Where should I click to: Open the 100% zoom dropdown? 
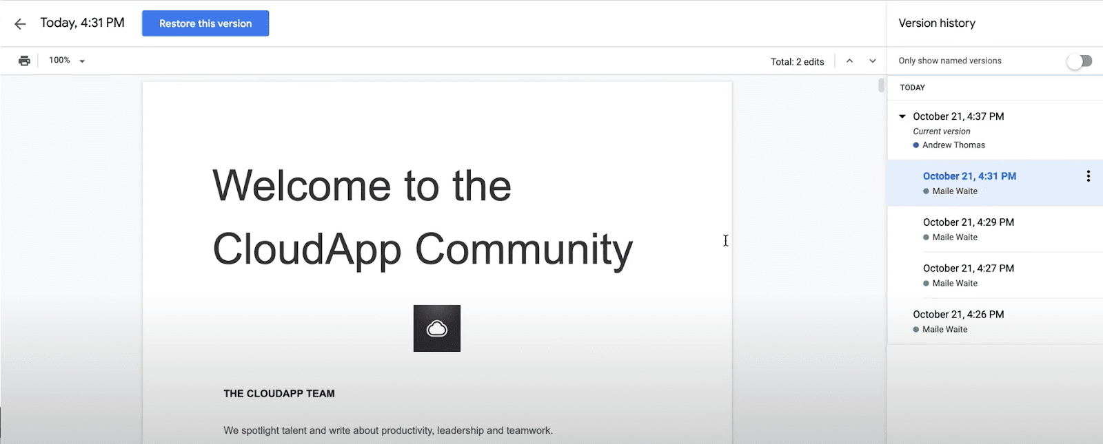[67, 61]
